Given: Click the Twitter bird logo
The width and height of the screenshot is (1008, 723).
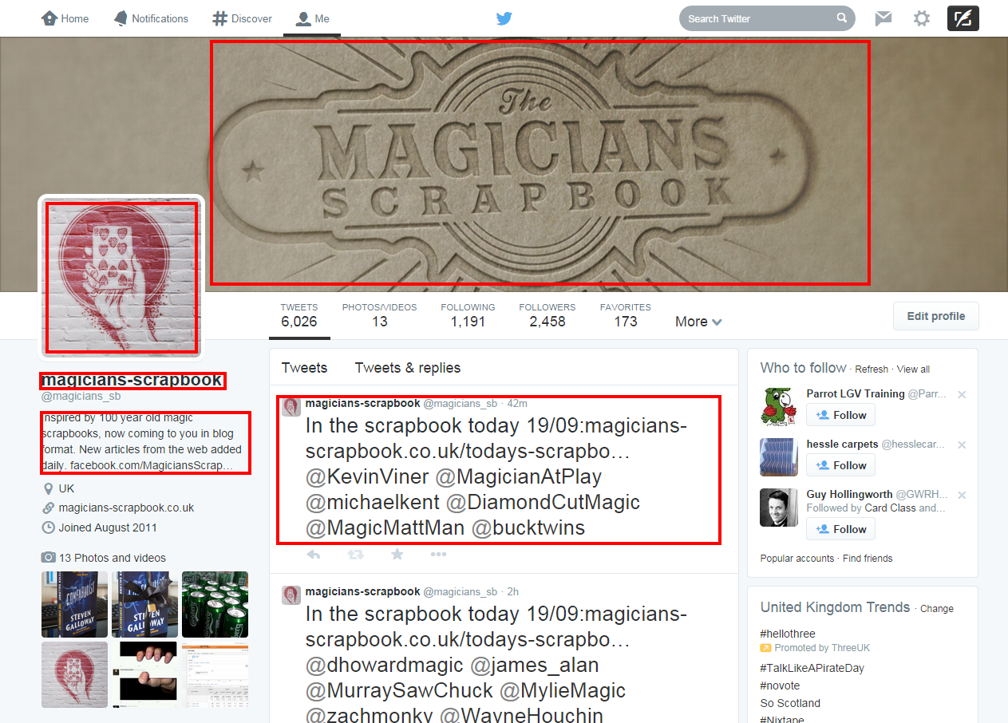Looking at the screenshot, I should tap(504, 18).
